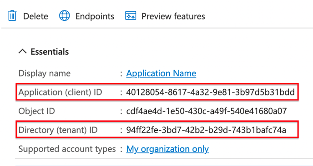Click the Preview features icon
313x166 pixels.
point(131,16)
